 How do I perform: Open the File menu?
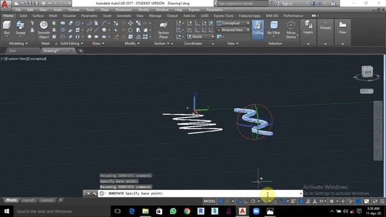[18, 10]
